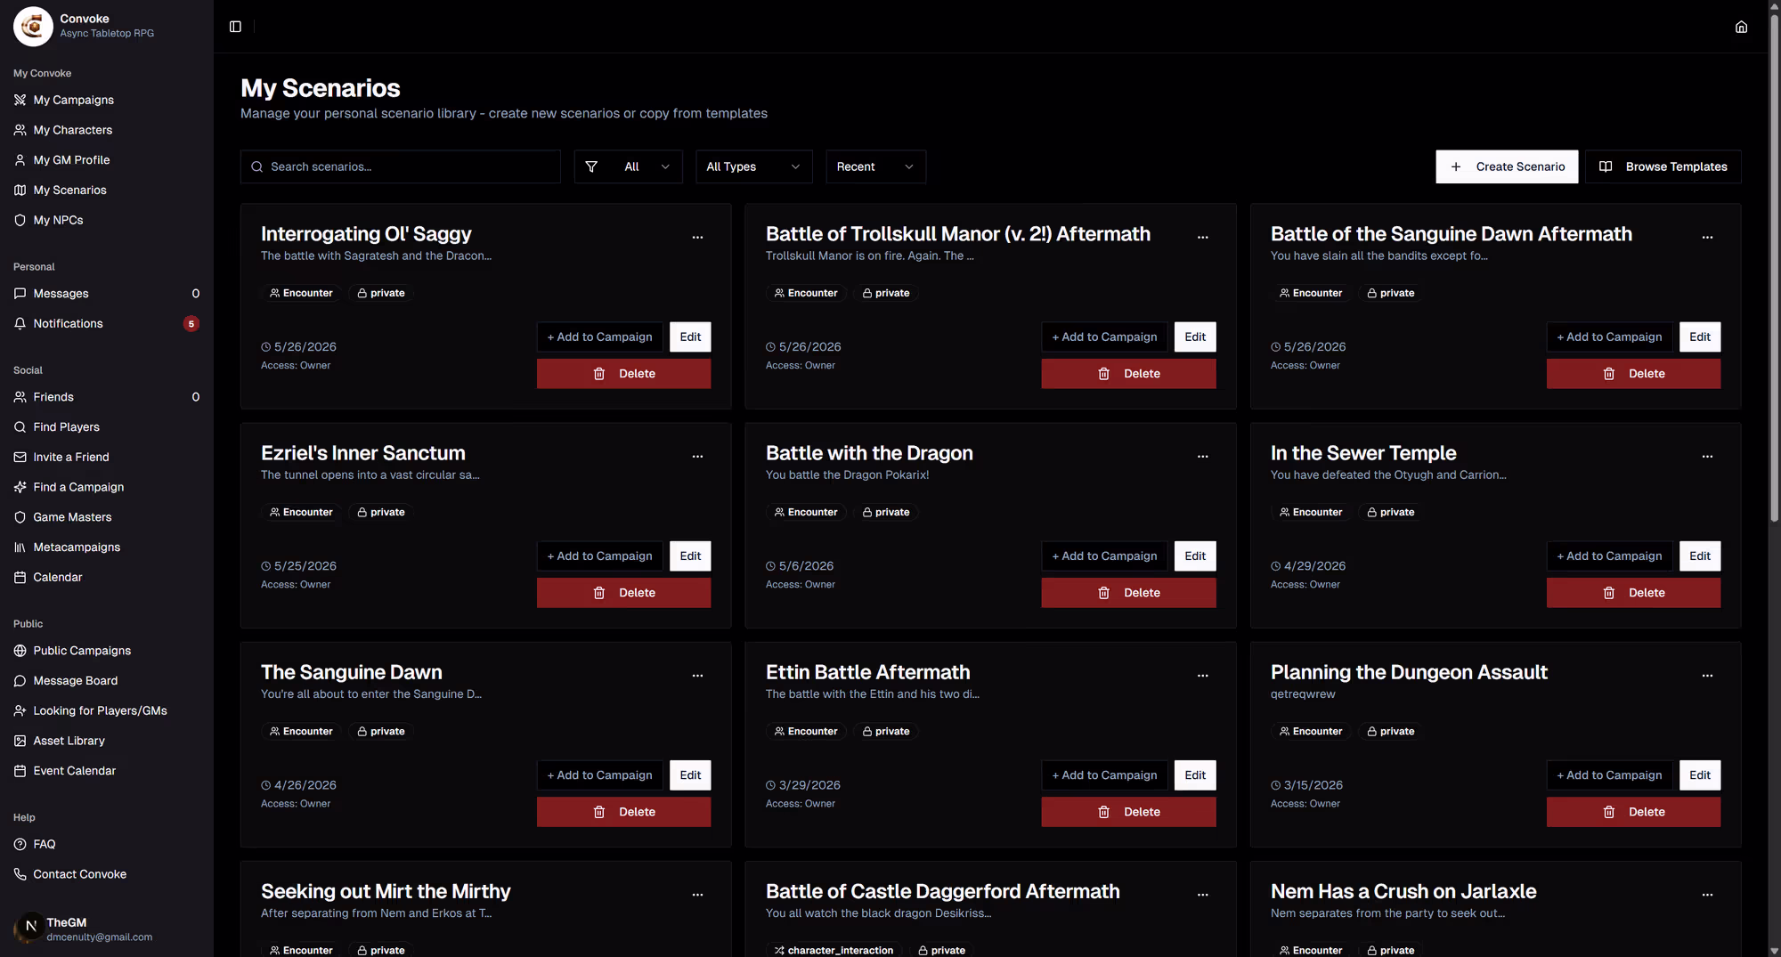
Task: Expand the Recent sort dropdown
Action: [x=875, y=166]
